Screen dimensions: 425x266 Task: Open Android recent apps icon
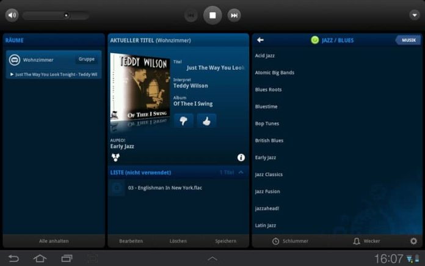pyautogui.click(x=67, y=258)
